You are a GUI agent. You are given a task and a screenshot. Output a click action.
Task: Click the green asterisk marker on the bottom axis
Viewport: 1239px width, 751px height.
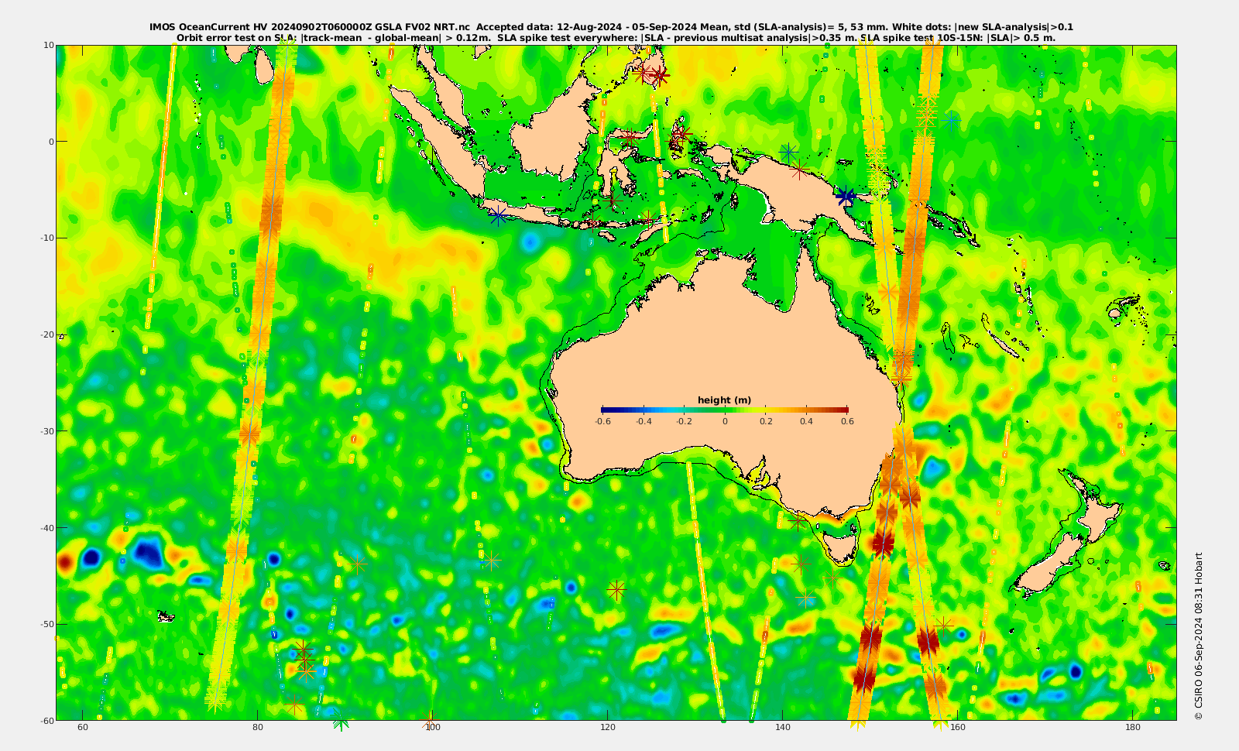[341, 721]
